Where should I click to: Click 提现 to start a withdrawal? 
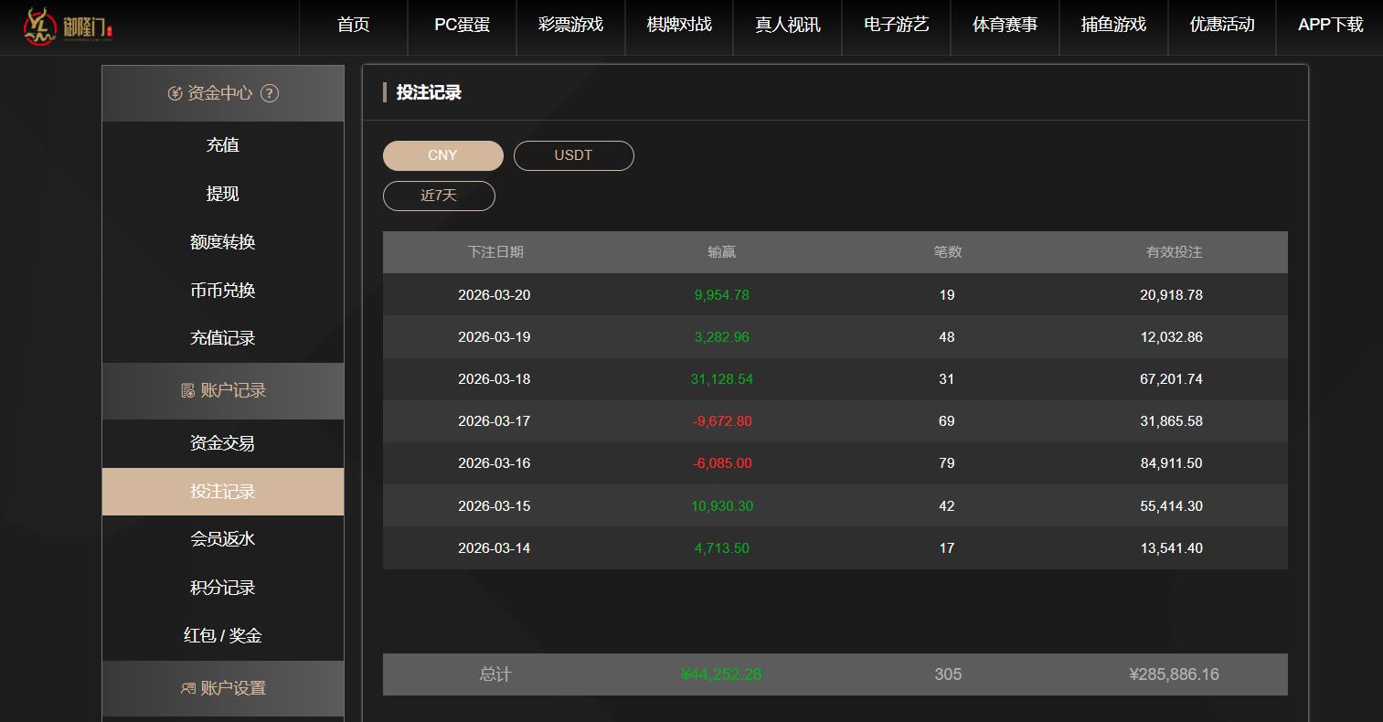tap(222, 193)
